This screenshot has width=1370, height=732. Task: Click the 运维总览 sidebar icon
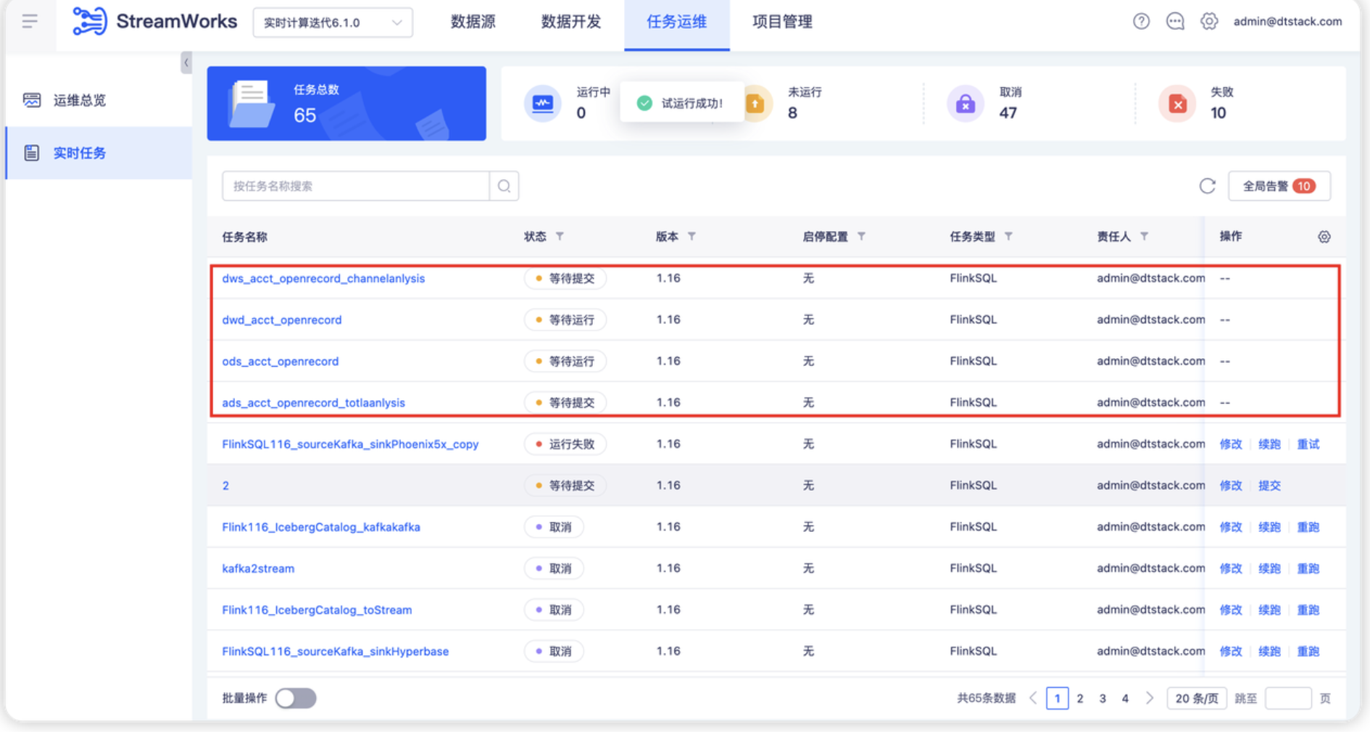pos(32,100)
